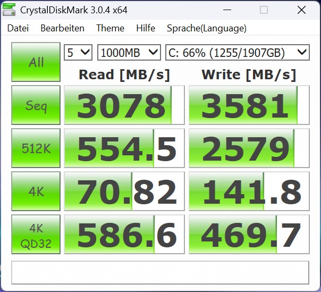Click the Write [MB/s] column header
The width and height of the screenshot is (321, 292).
tap(249, 74)
